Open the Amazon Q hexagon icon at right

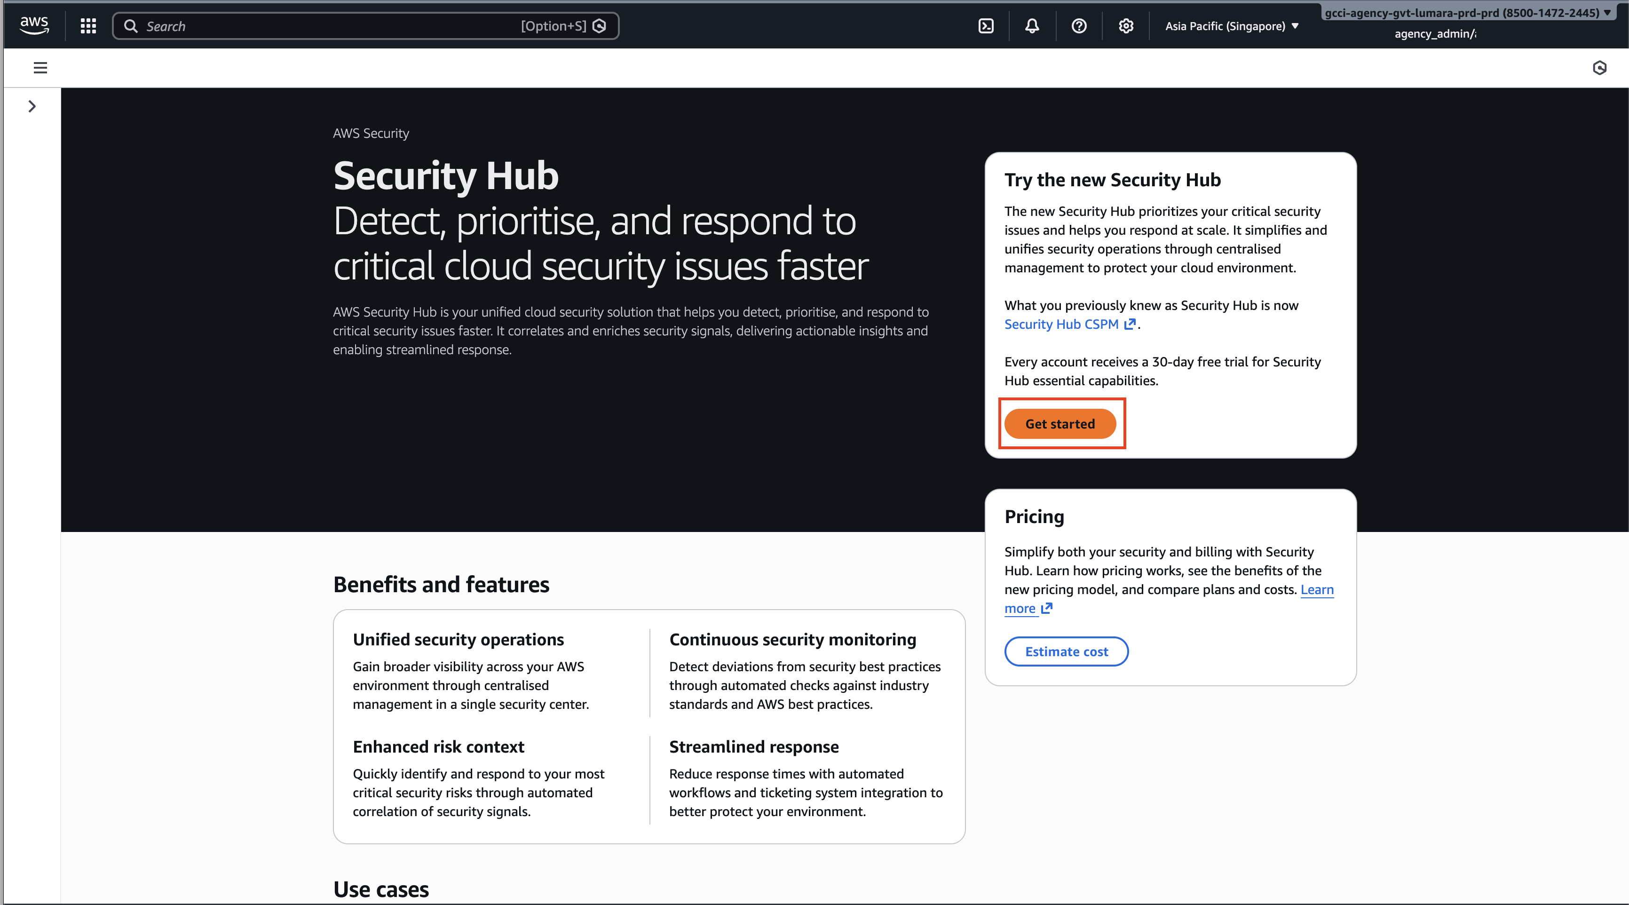pos(1599,68)
